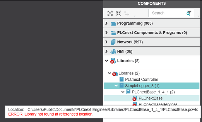Click the Libraries section error icon
This screenshot has width=202, height=122.
click(x=113, y=61)
